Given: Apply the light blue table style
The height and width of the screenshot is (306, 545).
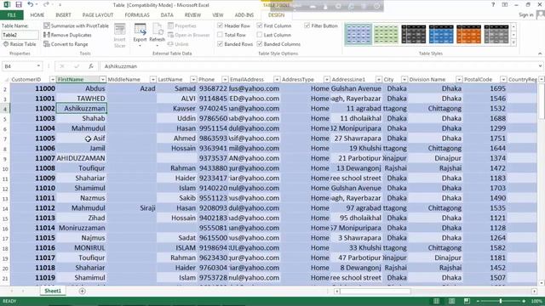Looking at the screenshot, I should (359, 34).
